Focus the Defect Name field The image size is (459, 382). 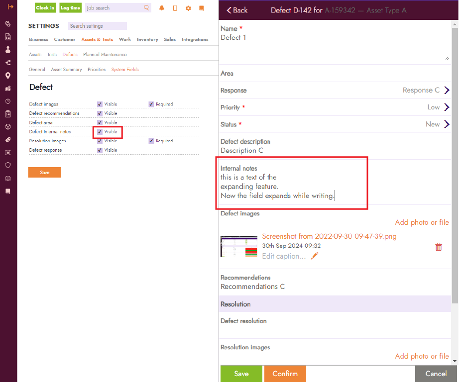pyautogui.click(x=335, y=47)
